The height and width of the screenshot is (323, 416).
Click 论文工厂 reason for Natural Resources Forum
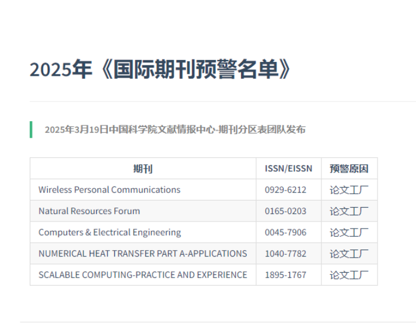click(349, 211)
